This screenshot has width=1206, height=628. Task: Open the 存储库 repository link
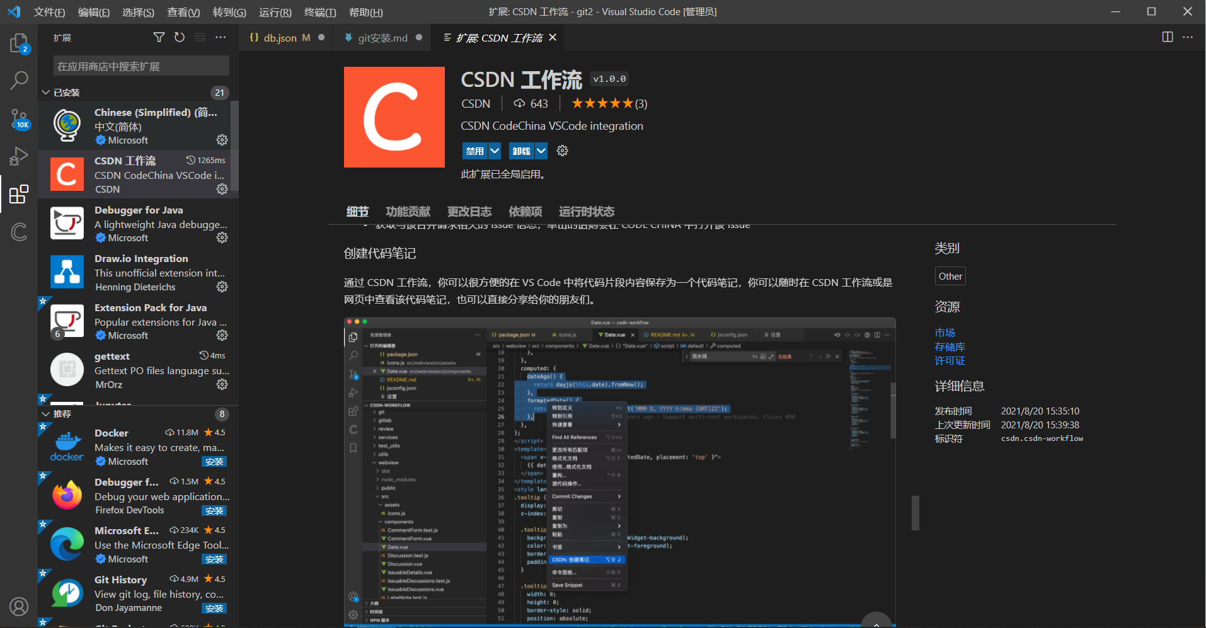pos(950,347)
